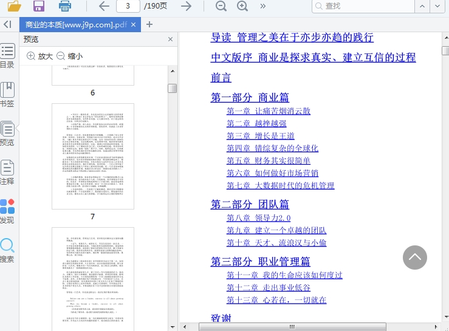This screenshot has height=331, width=449.
Task: Go to next page arrow
Action: click(186, 6)
